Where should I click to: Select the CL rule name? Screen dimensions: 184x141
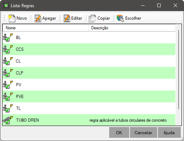point(18,61)
